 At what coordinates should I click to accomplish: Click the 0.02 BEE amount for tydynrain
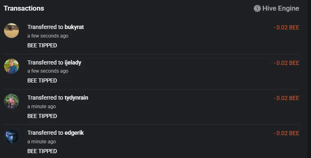286,98
